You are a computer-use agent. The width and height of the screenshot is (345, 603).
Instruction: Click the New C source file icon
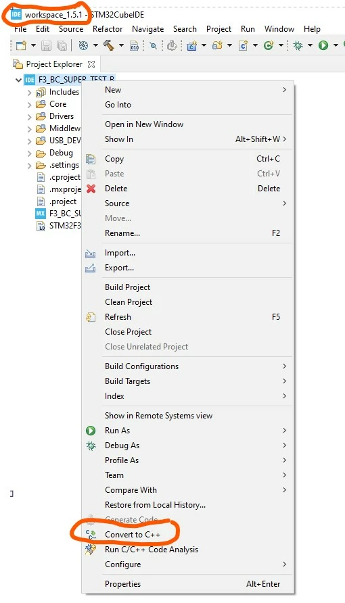(243, 46)
